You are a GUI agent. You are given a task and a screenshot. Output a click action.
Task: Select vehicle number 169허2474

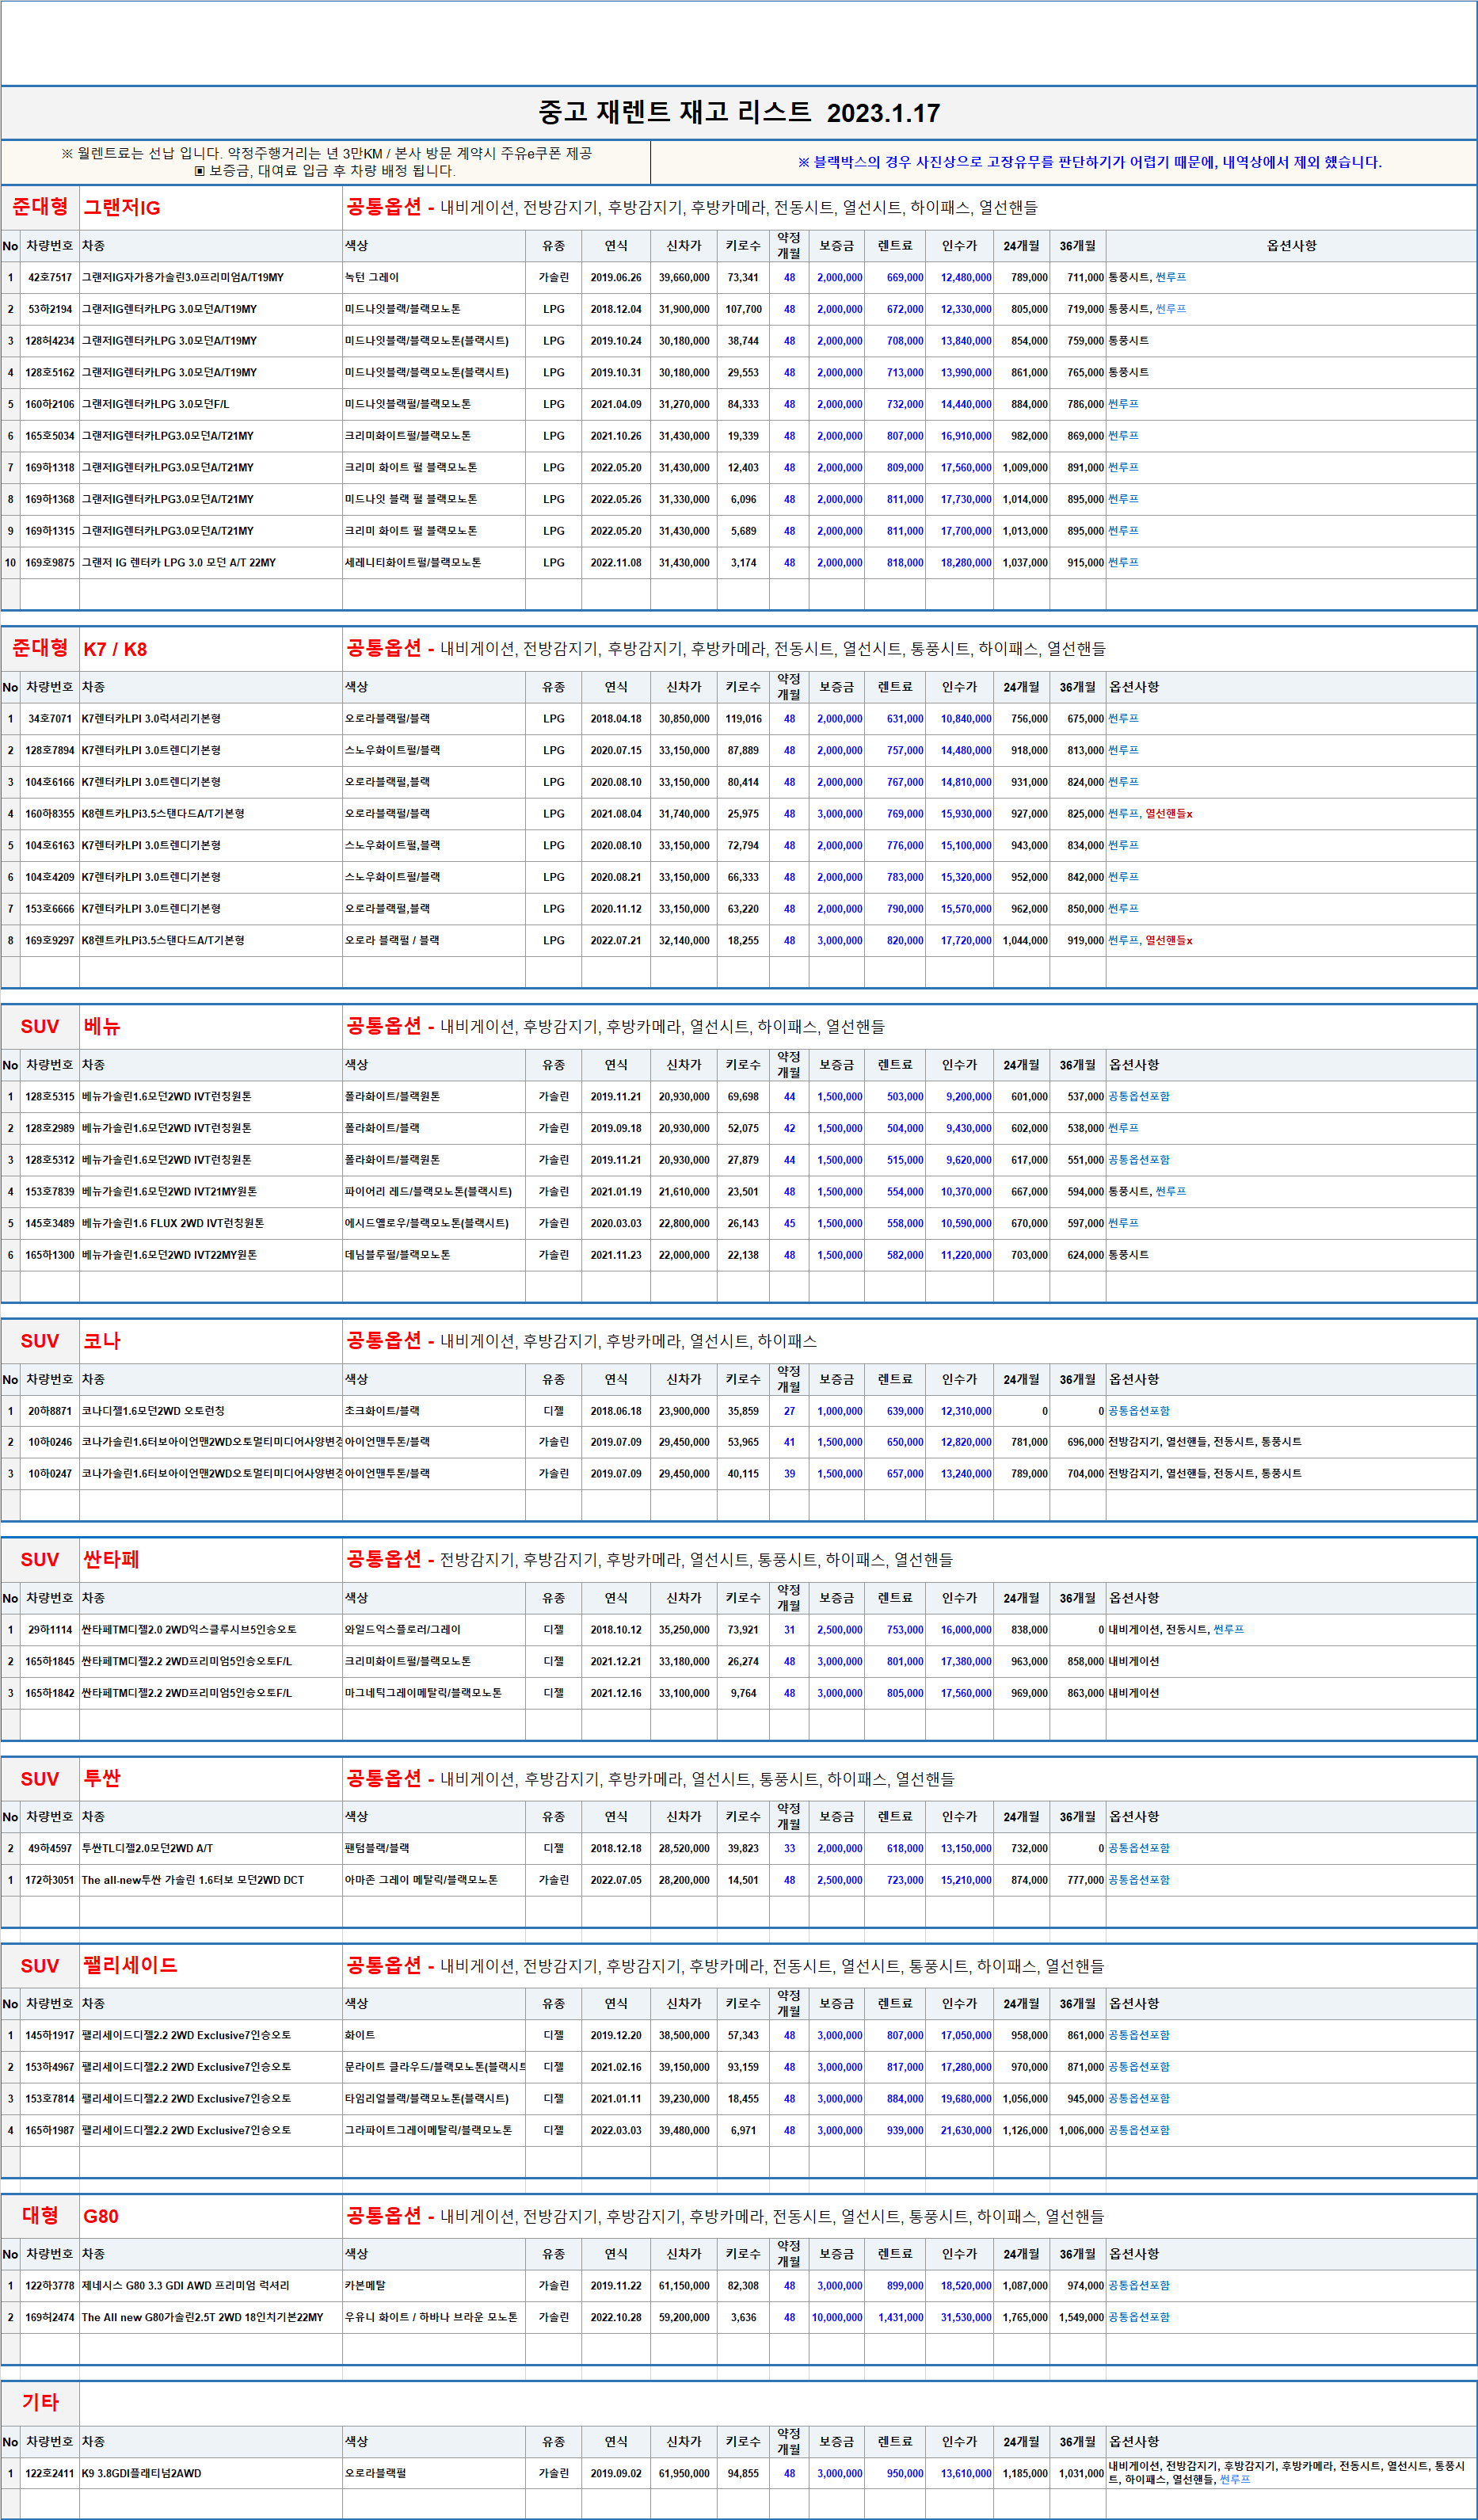click(50, 2317)
